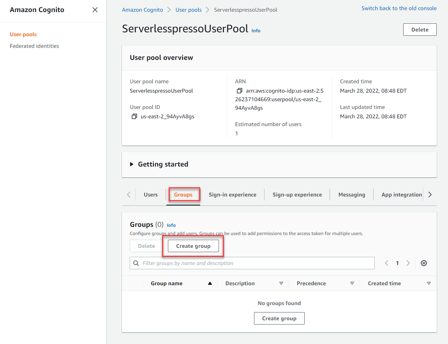Open Info link beside Groups heading
The width and height of the screenshot is (448, 344).
(x=171, y=225)
